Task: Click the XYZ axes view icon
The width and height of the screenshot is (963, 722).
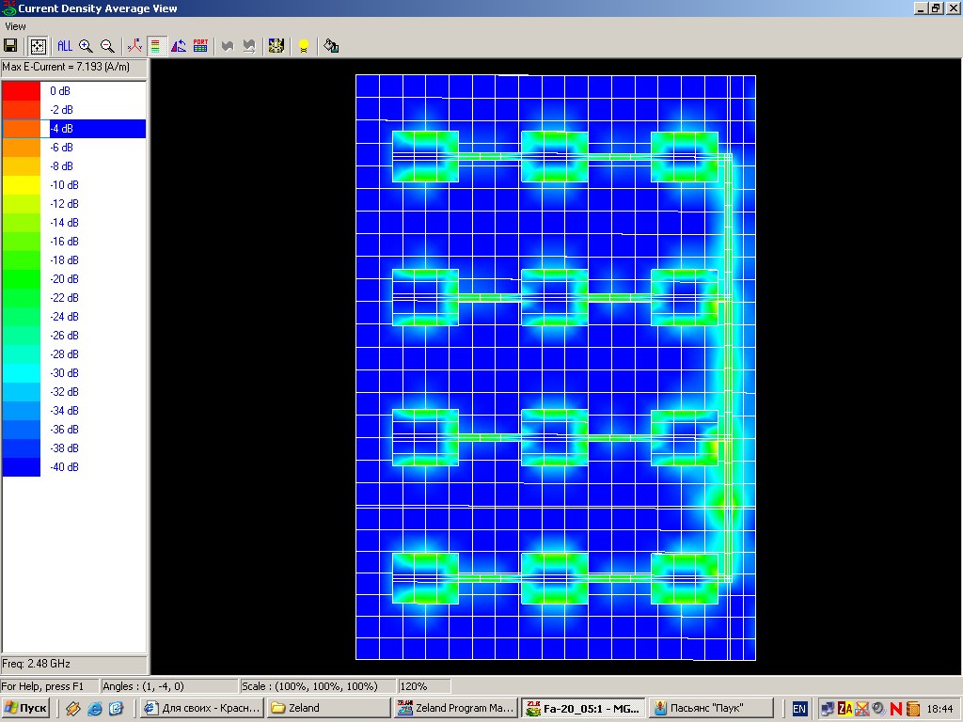Action: pos(134,45)
